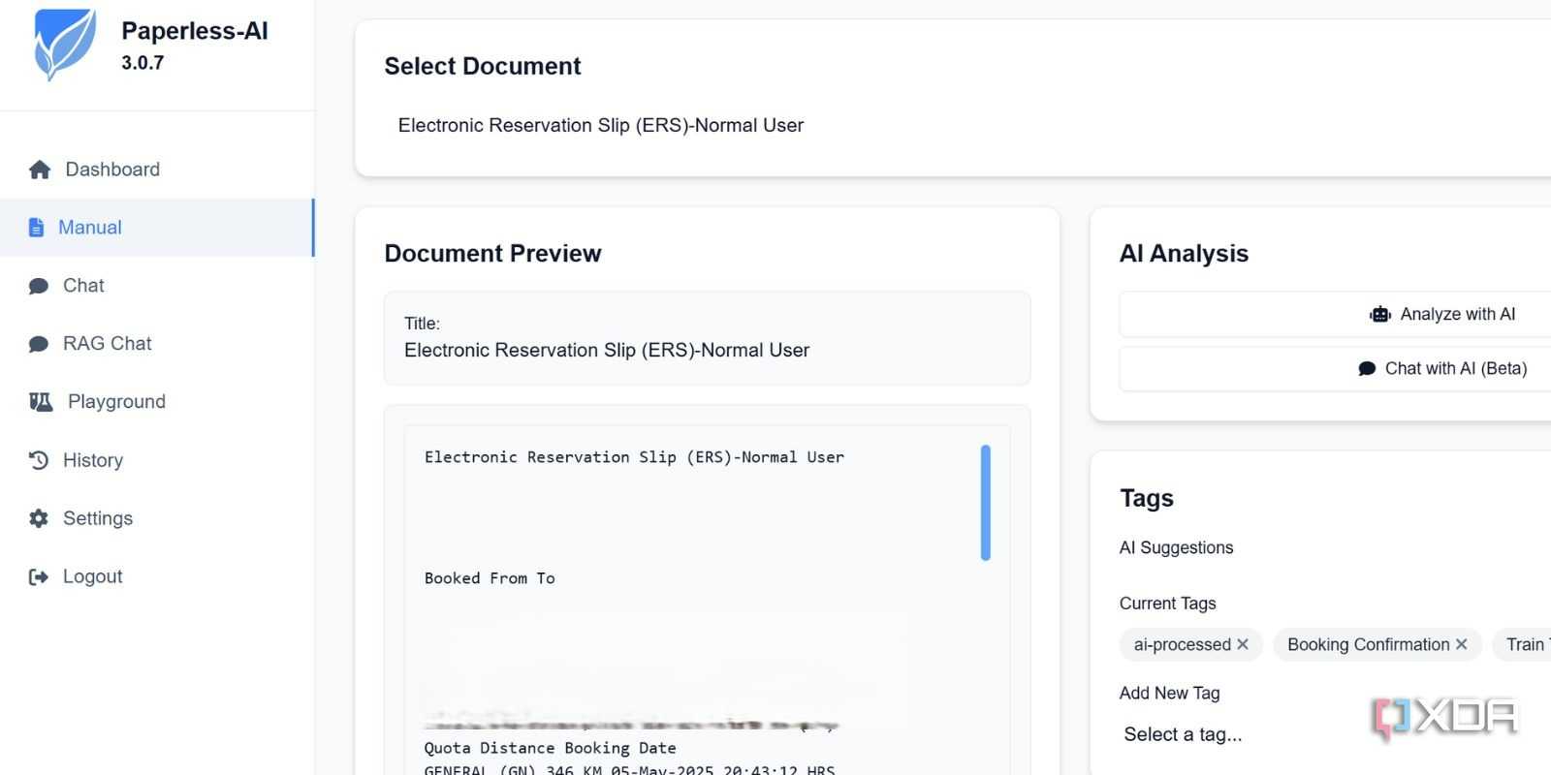The image size is (1551, 775).
Task: Select the Manual menu item
Action: click(x=157, y=228)
